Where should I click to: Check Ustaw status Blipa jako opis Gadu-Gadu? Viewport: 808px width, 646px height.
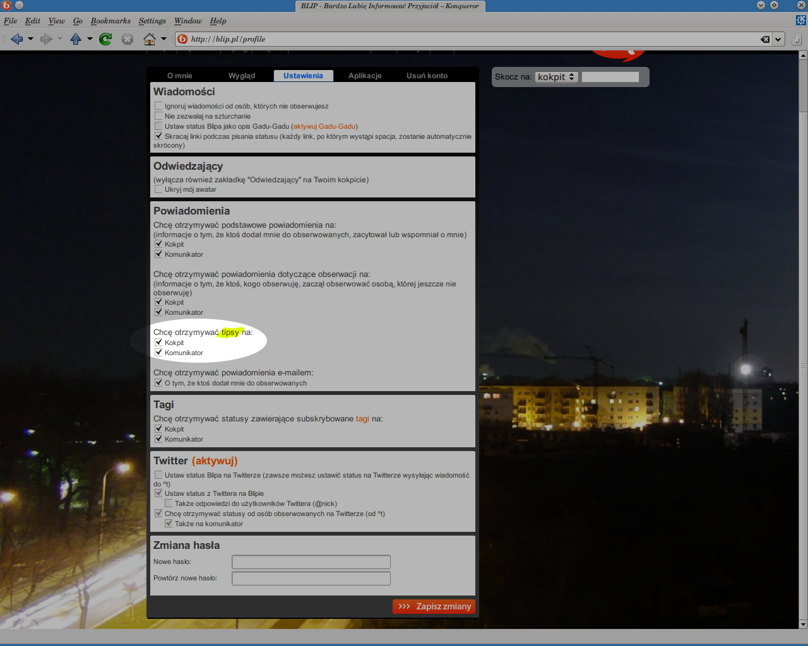158,126
